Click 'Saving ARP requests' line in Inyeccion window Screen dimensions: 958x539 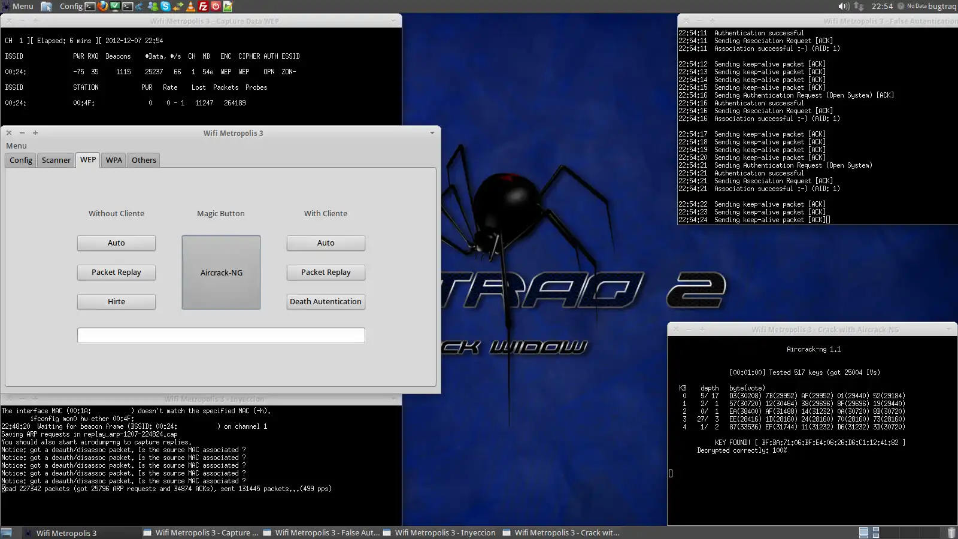point(89,434)
